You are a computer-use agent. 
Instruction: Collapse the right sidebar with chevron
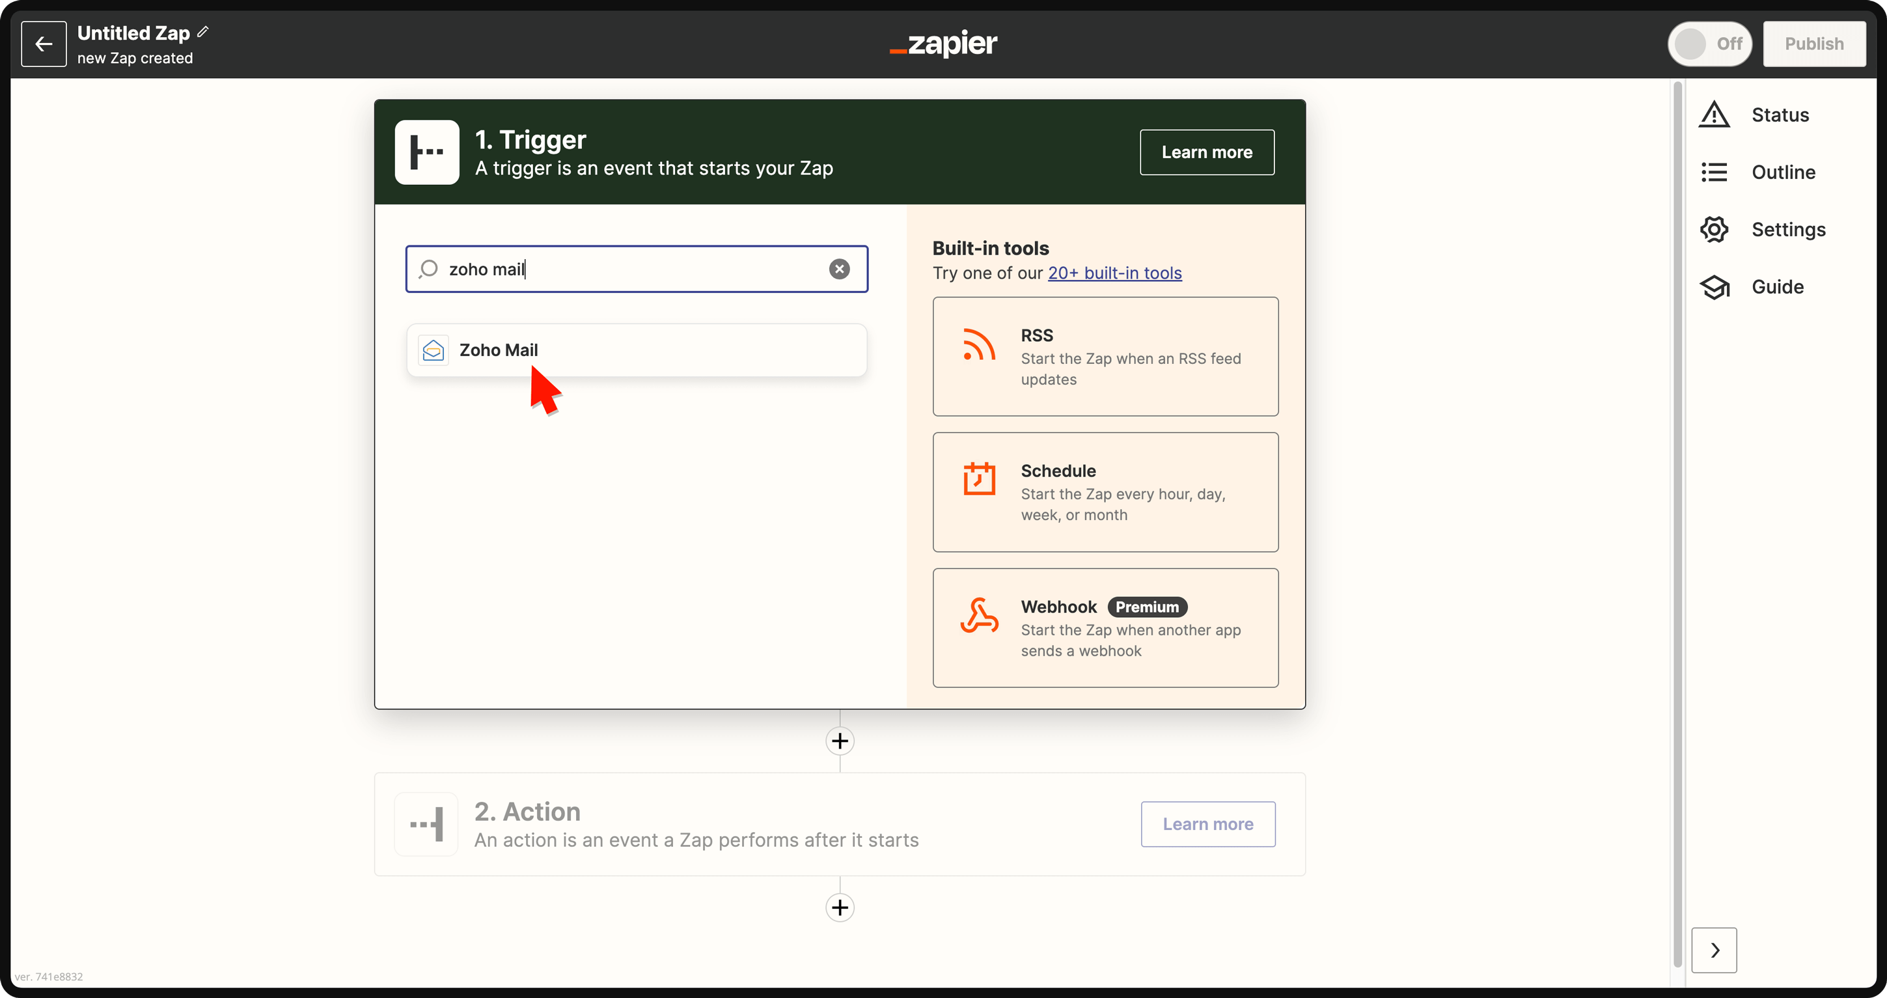1714,950
